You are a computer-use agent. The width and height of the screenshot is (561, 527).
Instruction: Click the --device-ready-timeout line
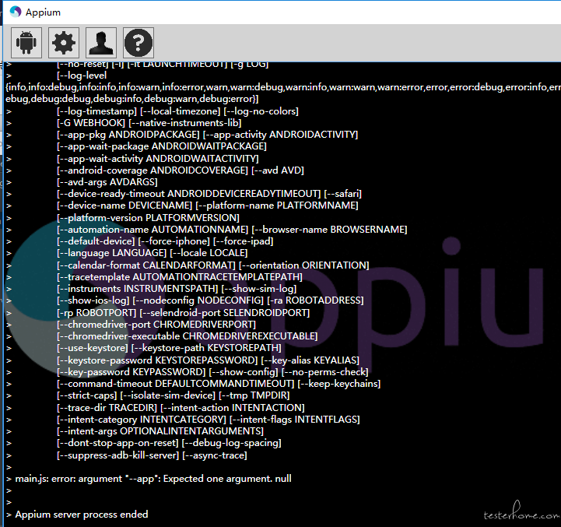[x=209, y=194]
